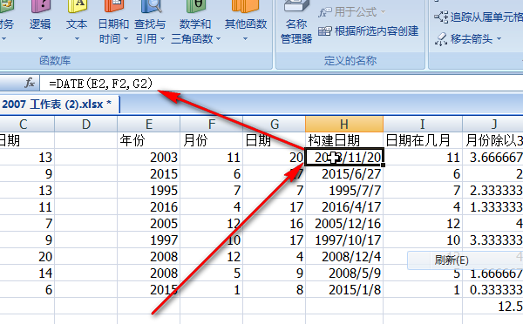The height and width of the screenshot is (324, 523).
Task: Expand the 日期和时间 dropdown arrow
Action: coord(126,39)
